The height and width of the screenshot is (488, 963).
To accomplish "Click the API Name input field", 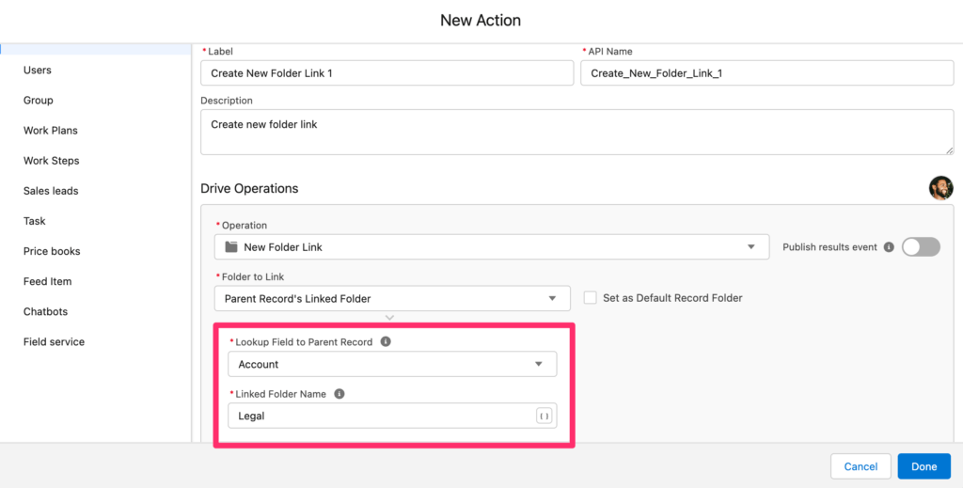I will pos(767,73).
